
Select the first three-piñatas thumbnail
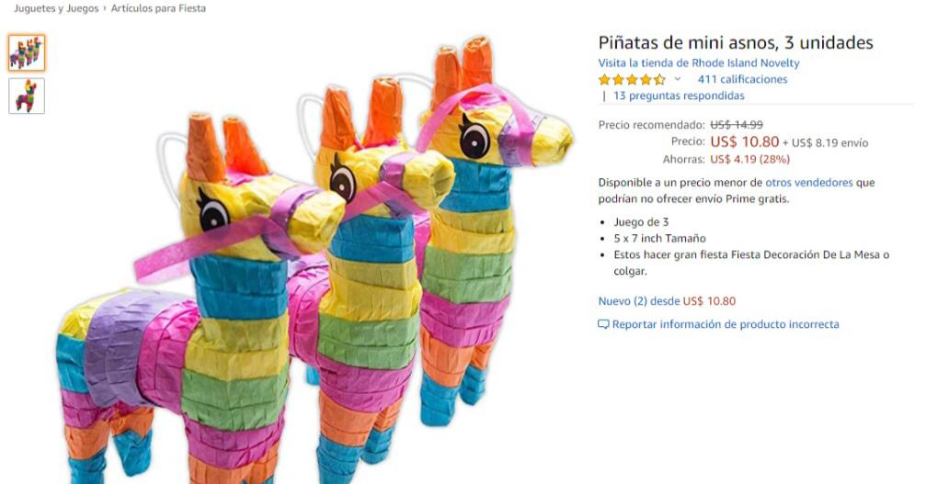tap(27, 53)
